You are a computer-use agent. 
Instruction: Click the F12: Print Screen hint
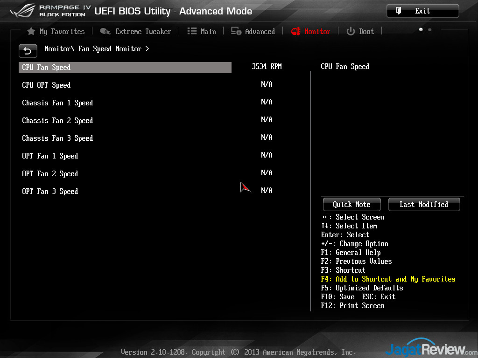coord(352,305)
